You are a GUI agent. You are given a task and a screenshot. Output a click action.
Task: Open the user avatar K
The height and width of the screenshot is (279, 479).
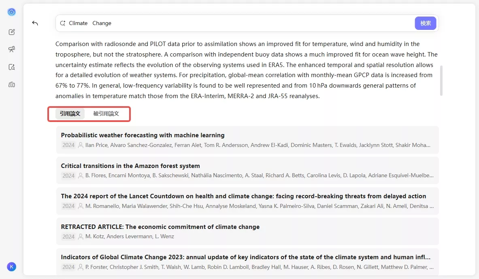pos(11,266)
